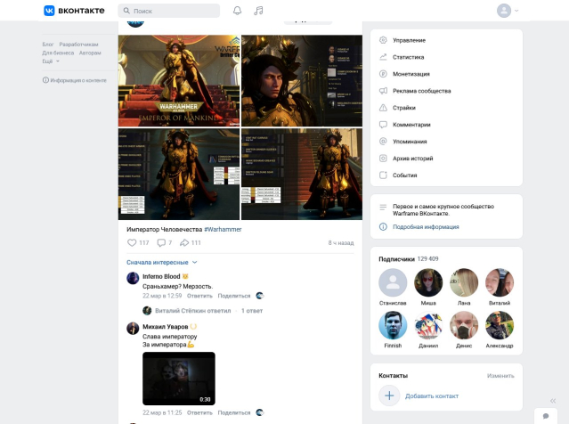Image resolution: width=569 pixels, height=424 pixels.
Task: Open the 'Управление' menu item
Action: [409, 40]
